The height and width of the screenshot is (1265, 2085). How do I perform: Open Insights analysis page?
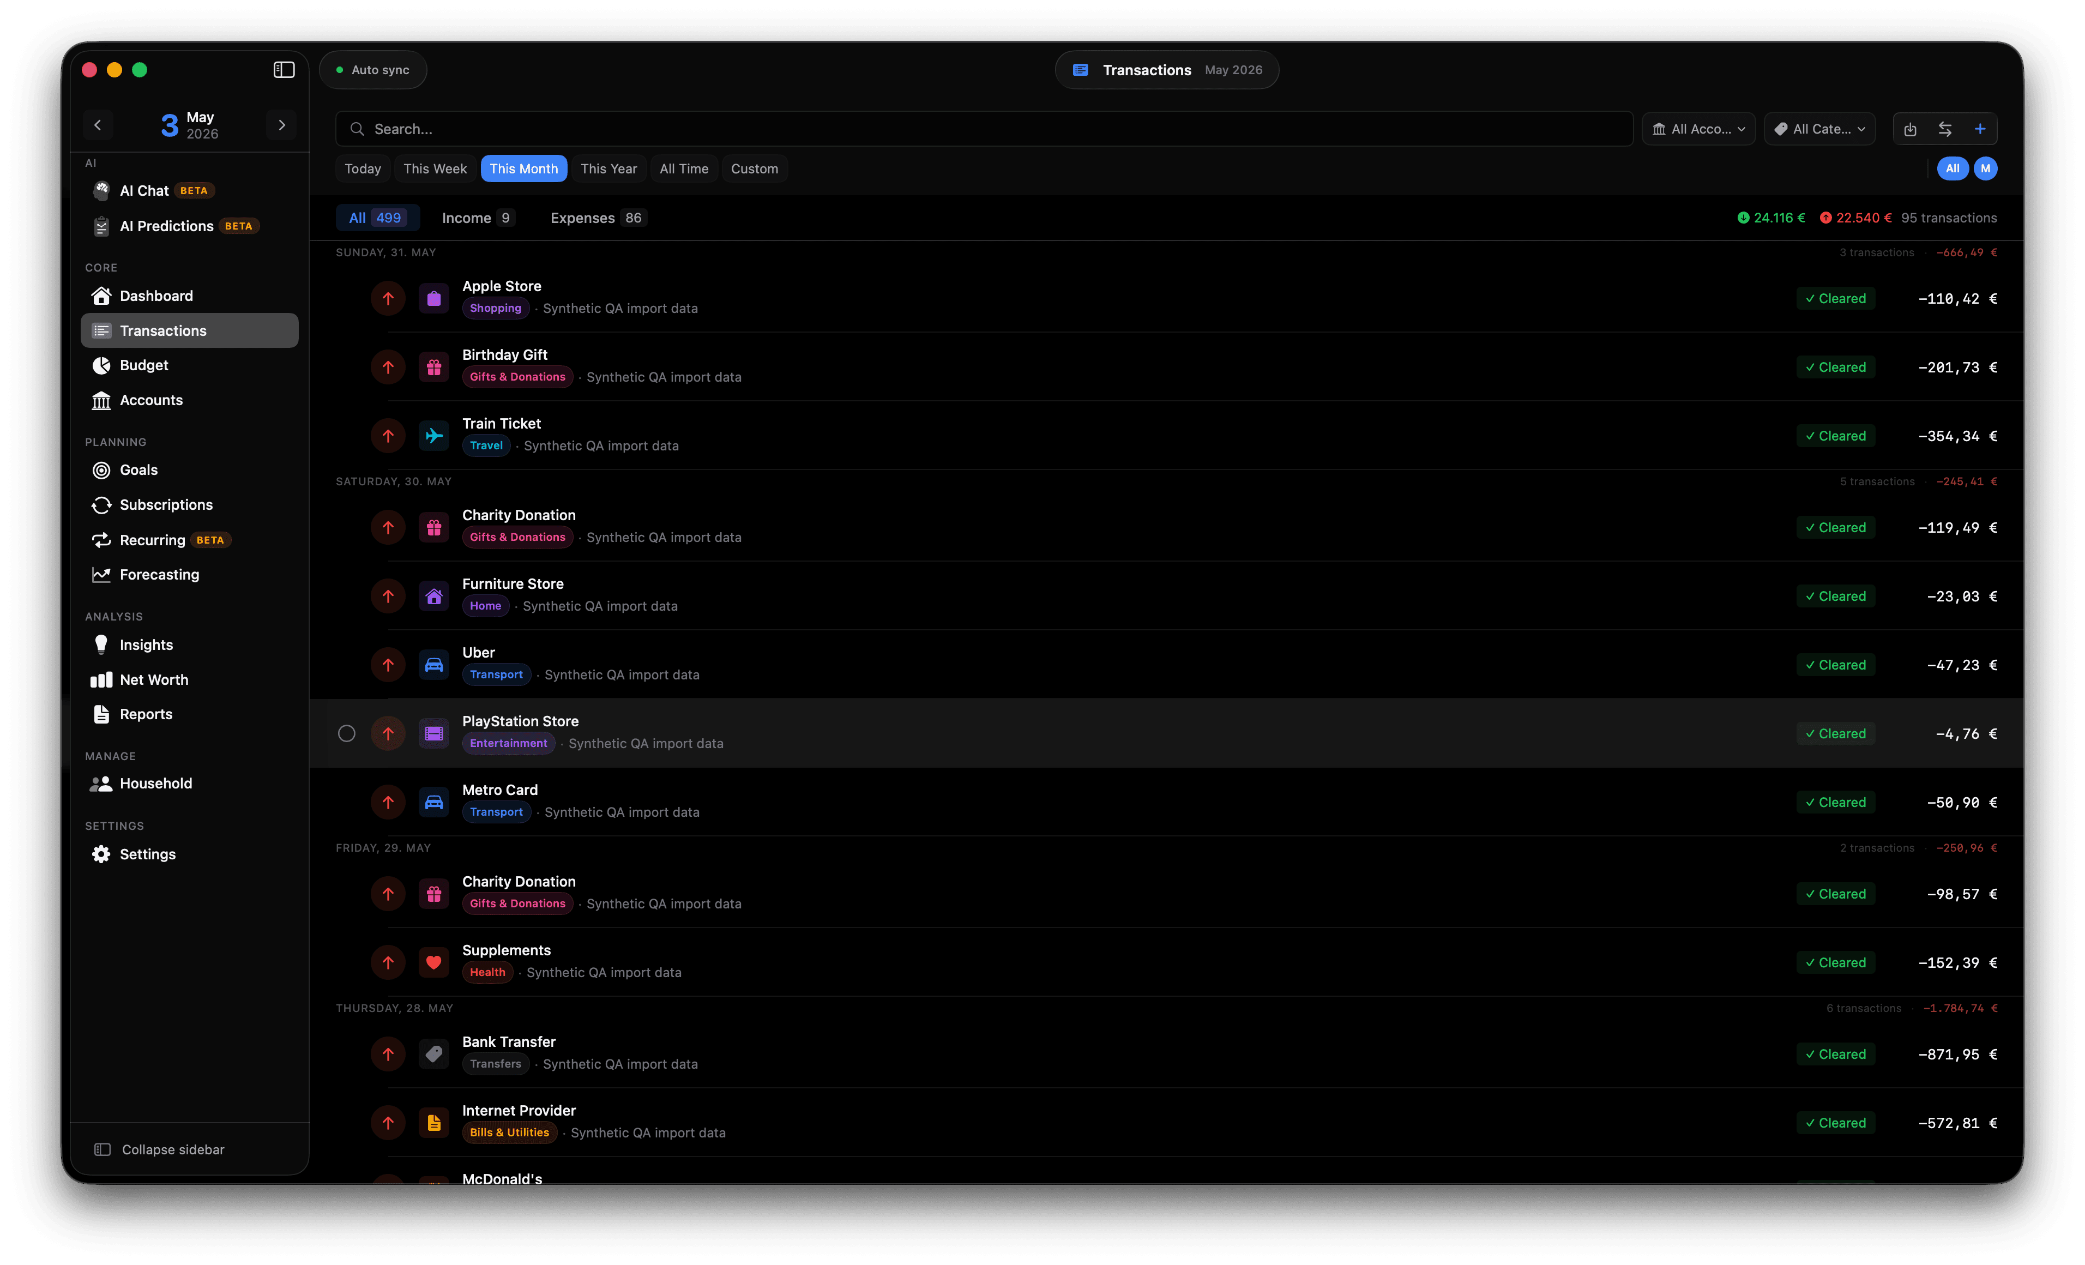point(190,645)
